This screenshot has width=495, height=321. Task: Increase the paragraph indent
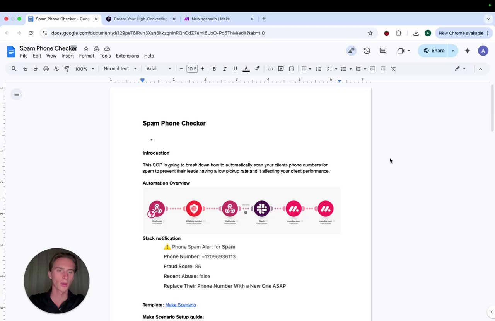click(x=383, y=69)
